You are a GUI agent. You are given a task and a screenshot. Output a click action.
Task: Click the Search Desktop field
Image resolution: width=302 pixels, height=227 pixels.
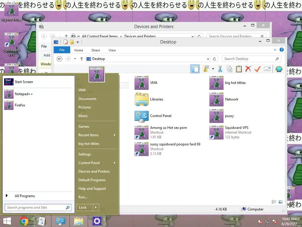tap(251, 59)
